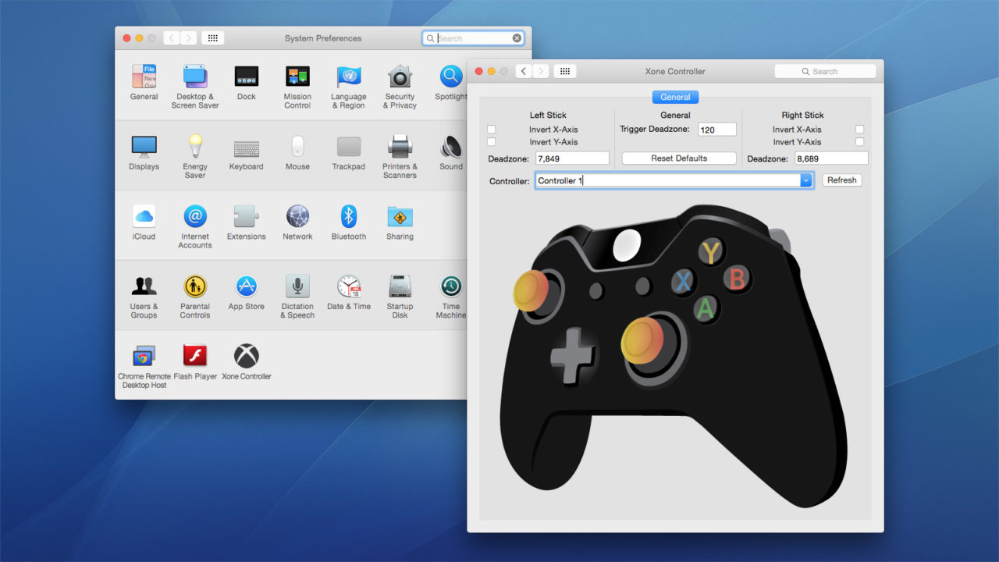
Task: Select the General tab in Xone Controller
Action: click(675, 96)
